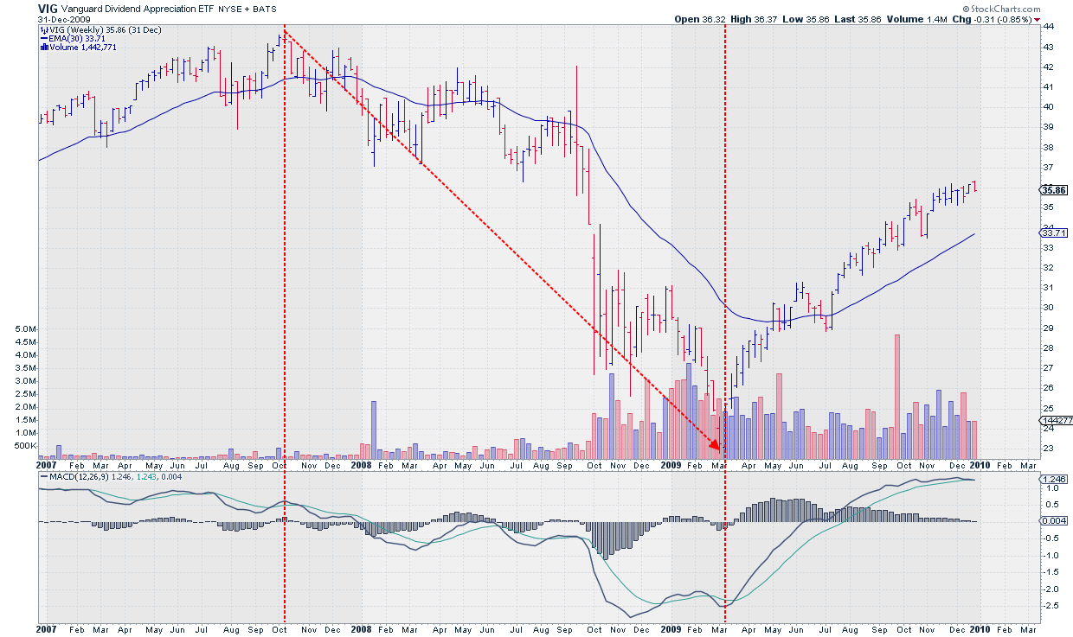This screenshot has height=637, width=1073.
Task: Click the Volume 1,442,771 legend entry
Action: tap(82, 47)
